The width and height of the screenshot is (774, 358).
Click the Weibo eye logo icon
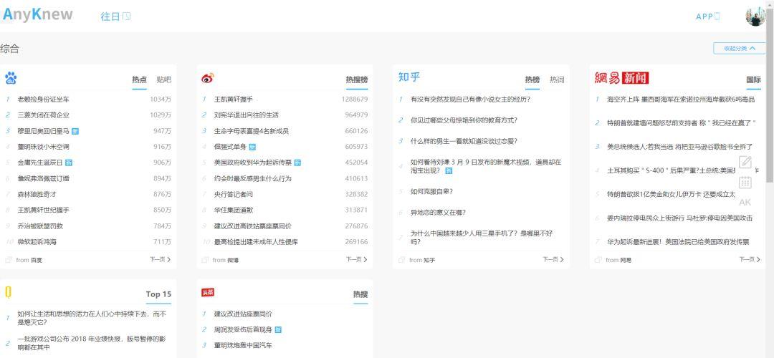tap(207, 78)
